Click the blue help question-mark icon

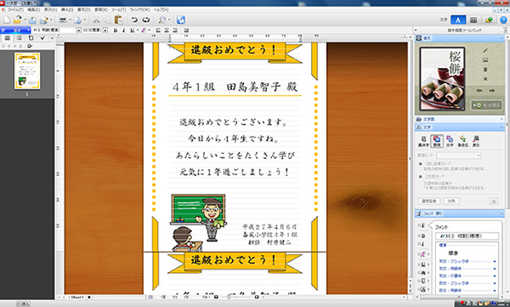click(x=503, y=20)
